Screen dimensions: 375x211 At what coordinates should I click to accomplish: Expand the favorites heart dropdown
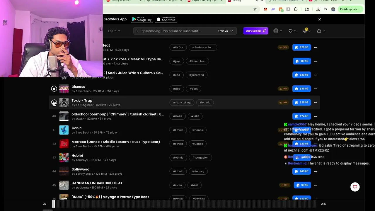pyautogui.click(x=292, y=31)
